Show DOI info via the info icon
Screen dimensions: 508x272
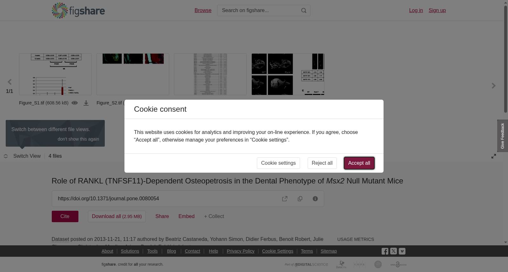tap(315, 199)
